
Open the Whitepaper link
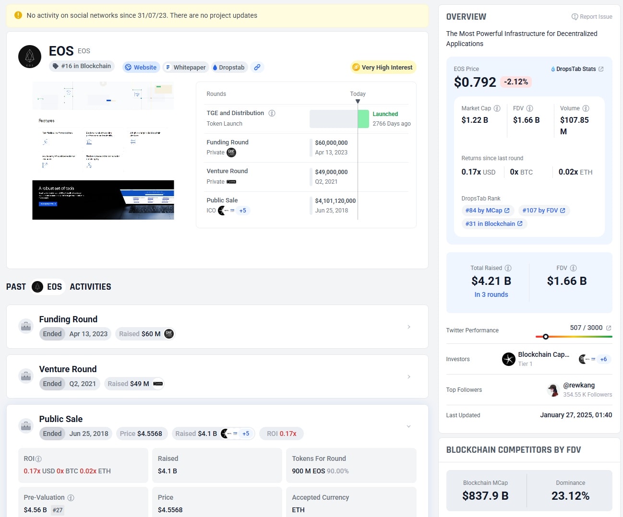point(185,67)
